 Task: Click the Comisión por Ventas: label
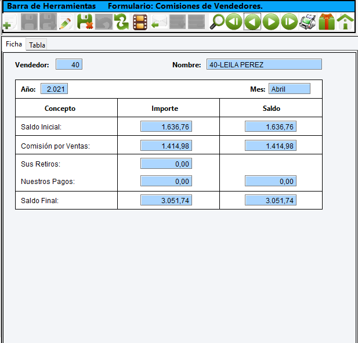coord(55,146)
